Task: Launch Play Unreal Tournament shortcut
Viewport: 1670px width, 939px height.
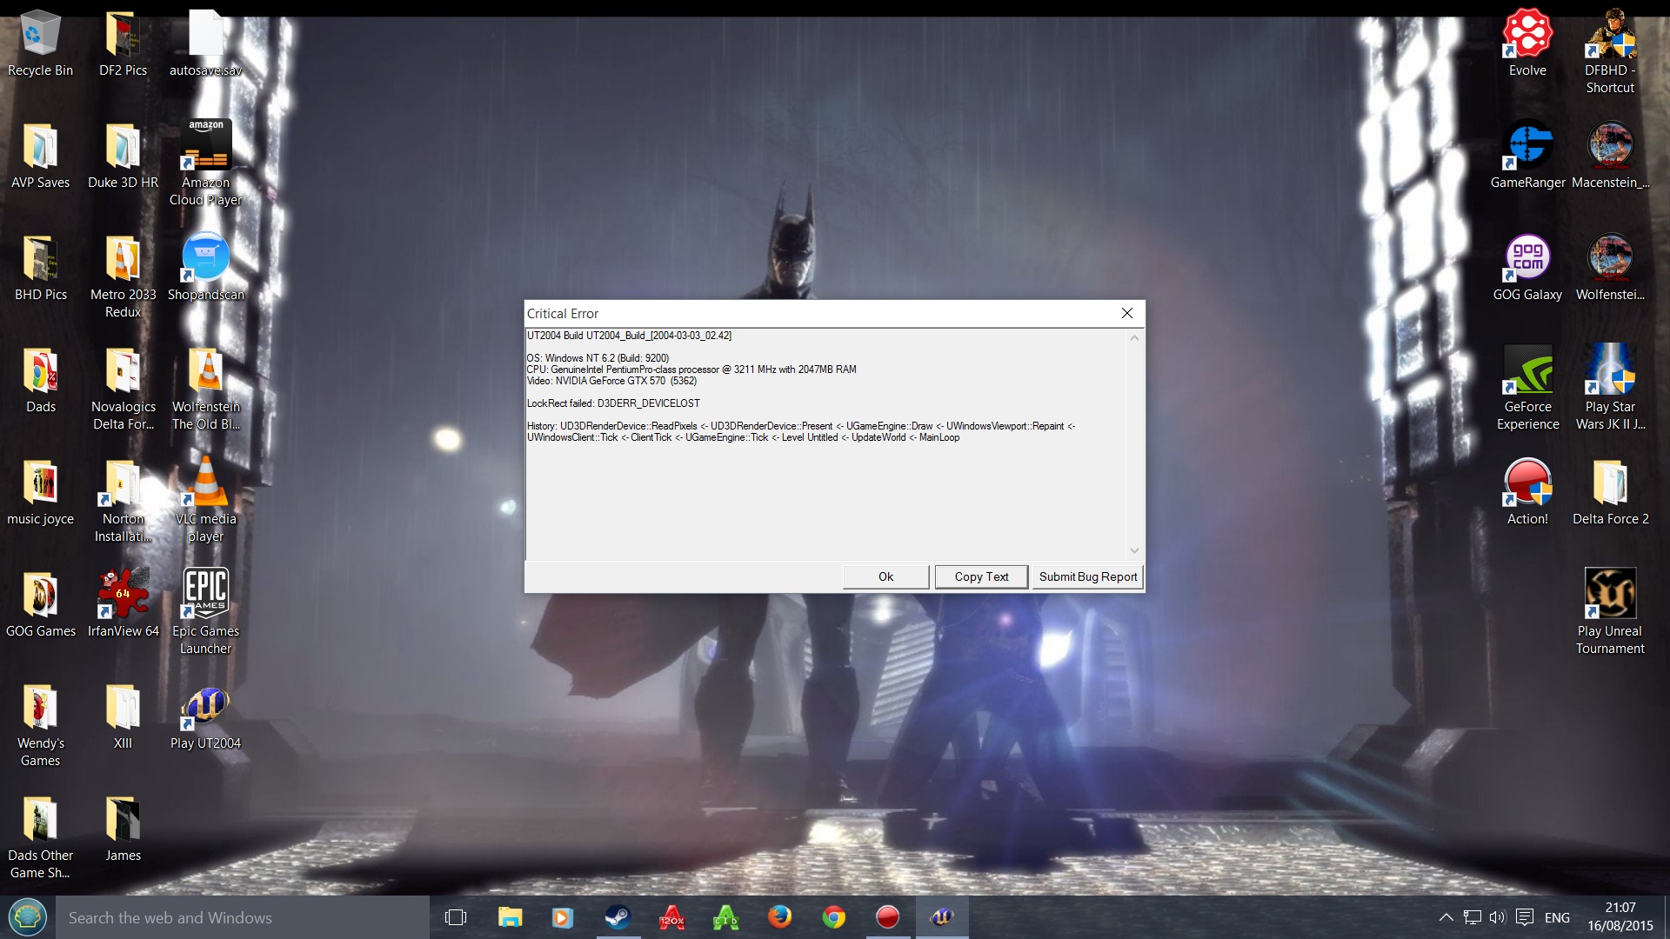Action: [x=1610, y=612]
